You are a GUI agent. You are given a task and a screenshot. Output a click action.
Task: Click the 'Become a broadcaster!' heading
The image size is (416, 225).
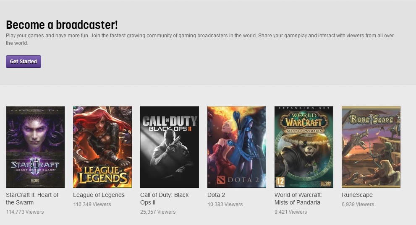(x=62, y=25)
